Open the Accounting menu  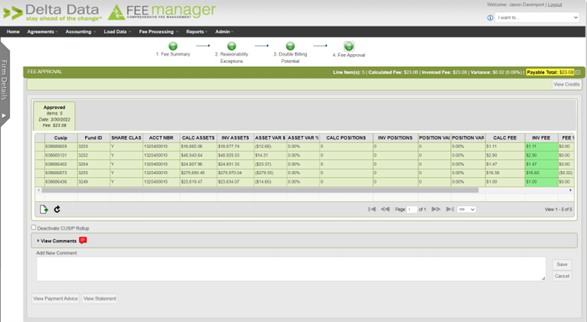tap(81, 32)
